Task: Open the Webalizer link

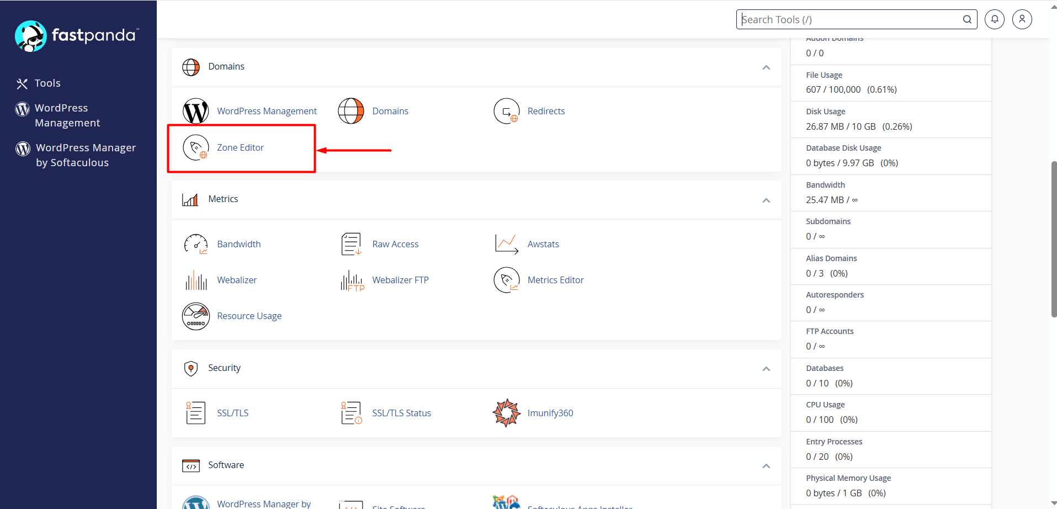Action: click(237, 280)
